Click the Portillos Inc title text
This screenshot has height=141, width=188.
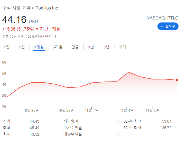pyautogui.click(x=47, y=8)
